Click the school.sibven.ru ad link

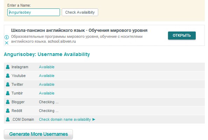coord(62,41)
